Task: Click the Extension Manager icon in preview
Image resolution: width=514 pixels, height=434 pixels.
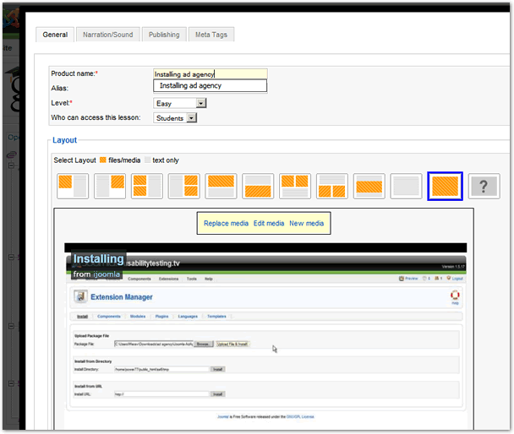Action: tap(80, 296)
